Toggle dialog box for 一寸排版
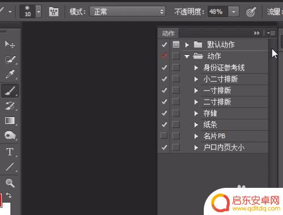283x215 pixels. tap(176, 91)
